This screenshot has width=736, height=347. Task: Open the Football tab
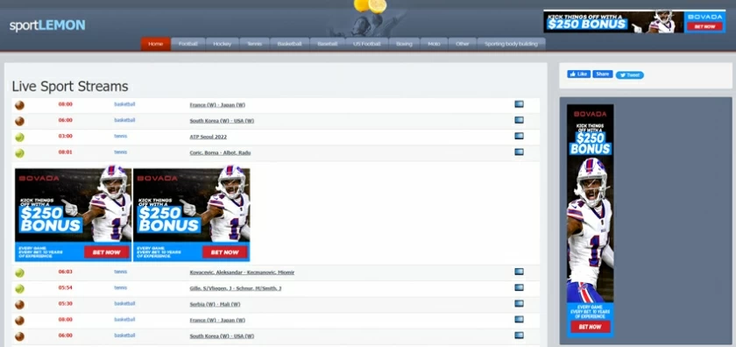click(188, 44)
